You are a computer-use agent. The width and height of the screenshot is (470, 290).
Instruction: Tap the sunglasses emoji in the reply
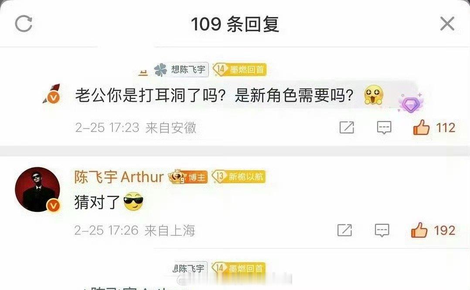pos(133,201)
